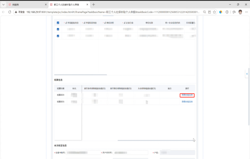Click the 姓名 column header
This screenshot has height=159, width=250.
point(74,88)
